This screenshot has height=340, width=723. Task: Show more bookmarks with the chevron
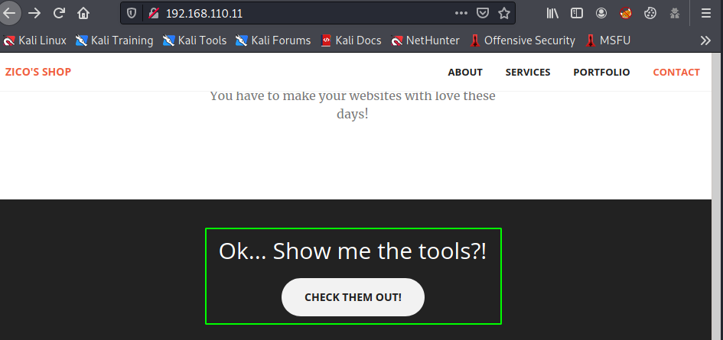pyautogui.click(x=705, y=40)
